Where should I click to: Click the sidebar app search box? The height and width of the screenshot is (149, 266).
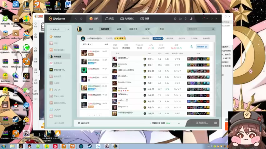tap(57, 29)
